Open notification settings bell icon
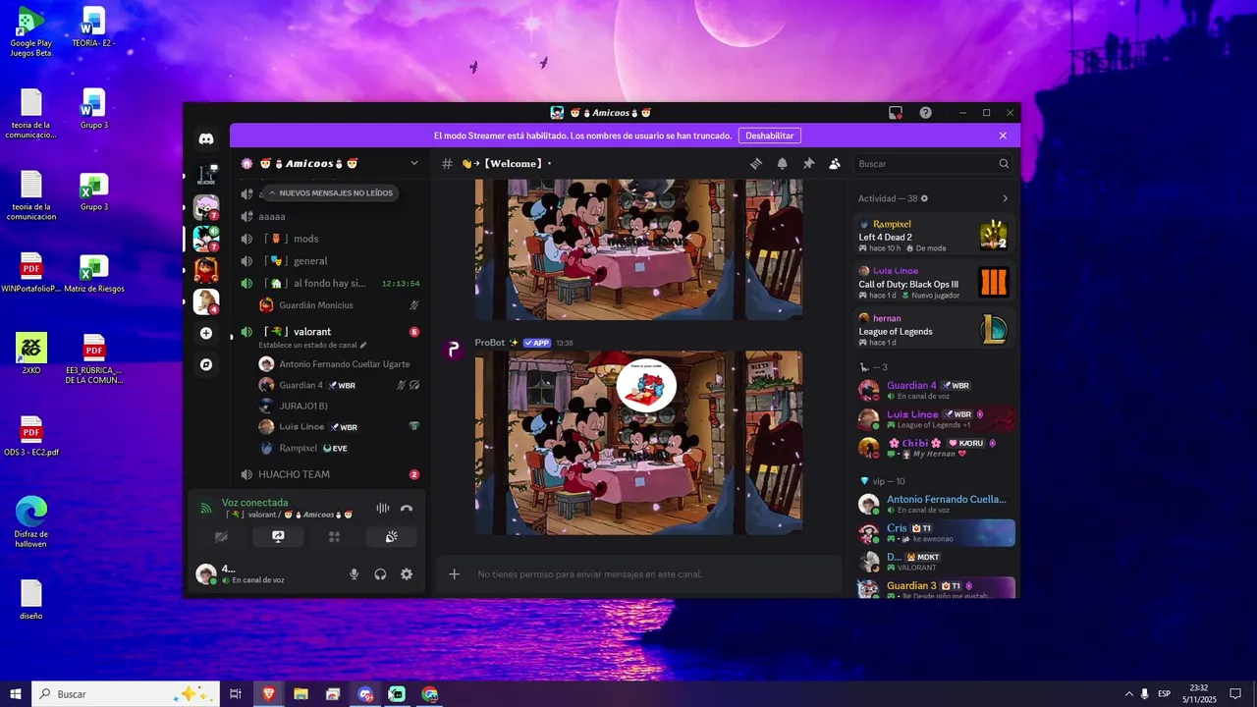 tap(783, 164)
